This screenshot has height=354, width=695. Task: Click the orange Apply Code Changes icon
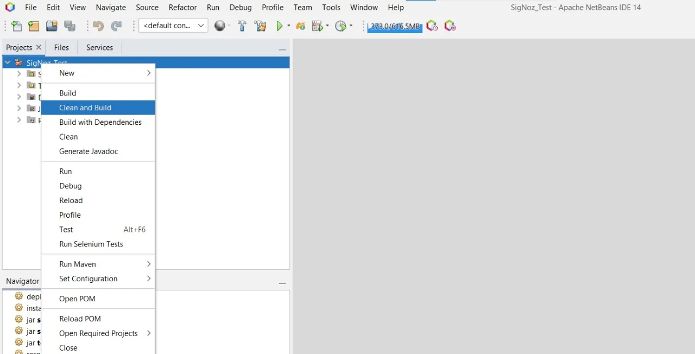click(300, 26)
